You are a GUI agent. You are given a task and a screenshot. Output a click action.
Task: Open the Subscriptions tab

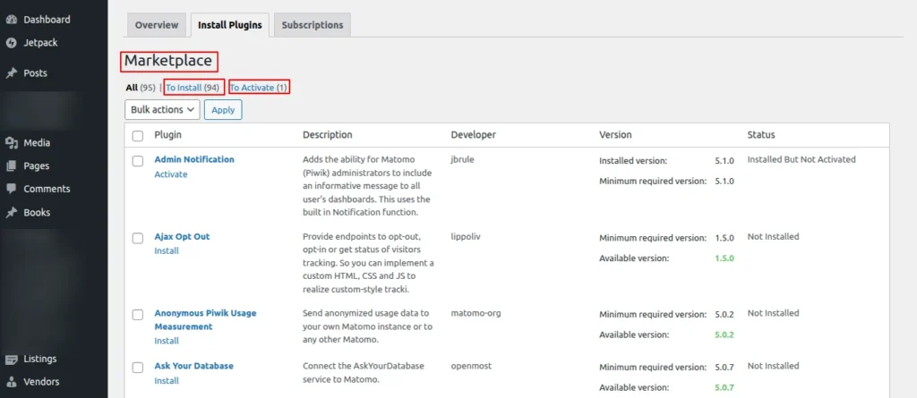click(x=312, y=25)
